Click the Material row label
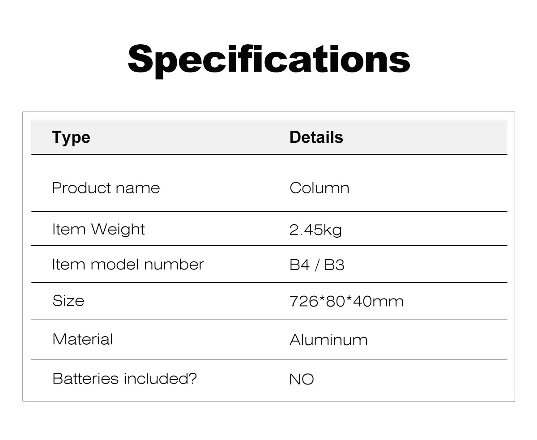This screenshot has width=537, height=440. [x=83, y=339]
